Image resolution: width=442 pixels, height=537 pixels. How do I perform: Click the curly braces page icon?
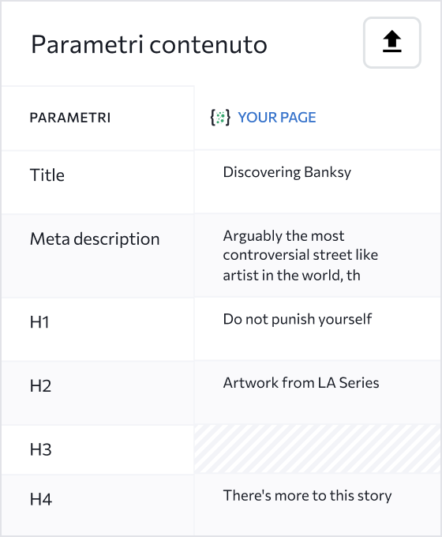tap(220, 118)
